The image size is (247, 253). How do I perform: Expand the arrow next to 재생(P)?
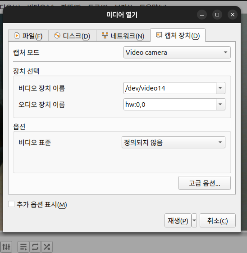pos(195,220)
